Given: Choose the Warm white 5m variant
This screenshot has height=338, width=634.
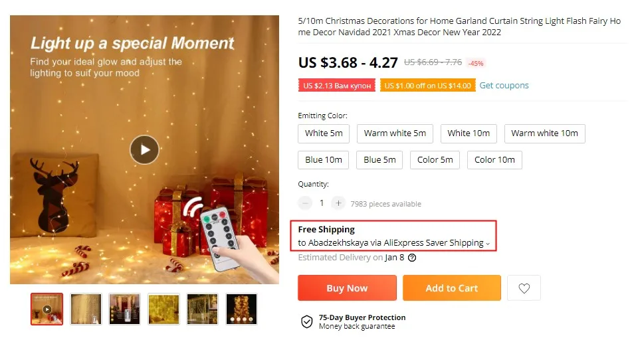Looking at the screenshot, I should 395,133.
